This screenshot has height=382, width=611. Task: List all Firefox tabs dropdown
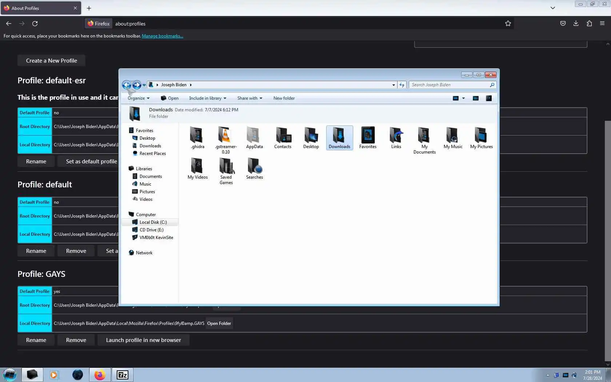553,8
